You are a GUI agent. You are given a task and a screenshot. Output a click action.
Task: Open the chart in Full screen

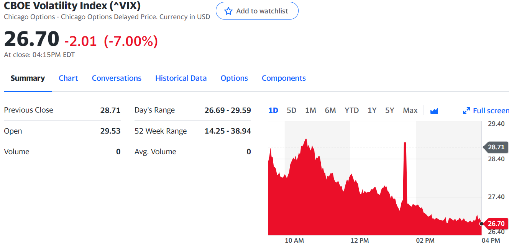(486, 111)
